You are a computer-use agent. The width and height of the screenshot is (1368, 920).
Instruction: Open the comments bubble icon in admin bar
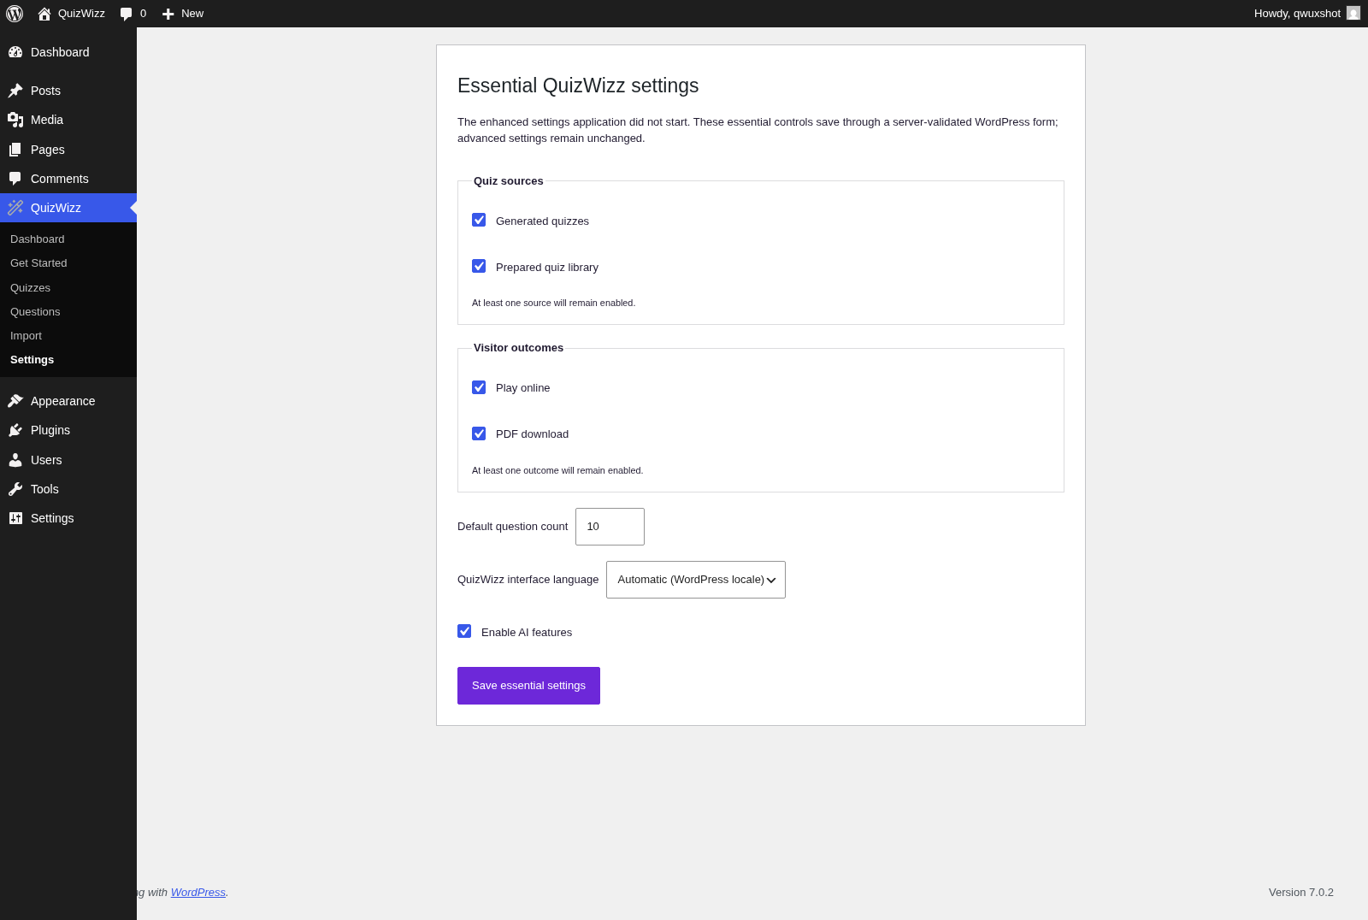[x=127, y=14]
